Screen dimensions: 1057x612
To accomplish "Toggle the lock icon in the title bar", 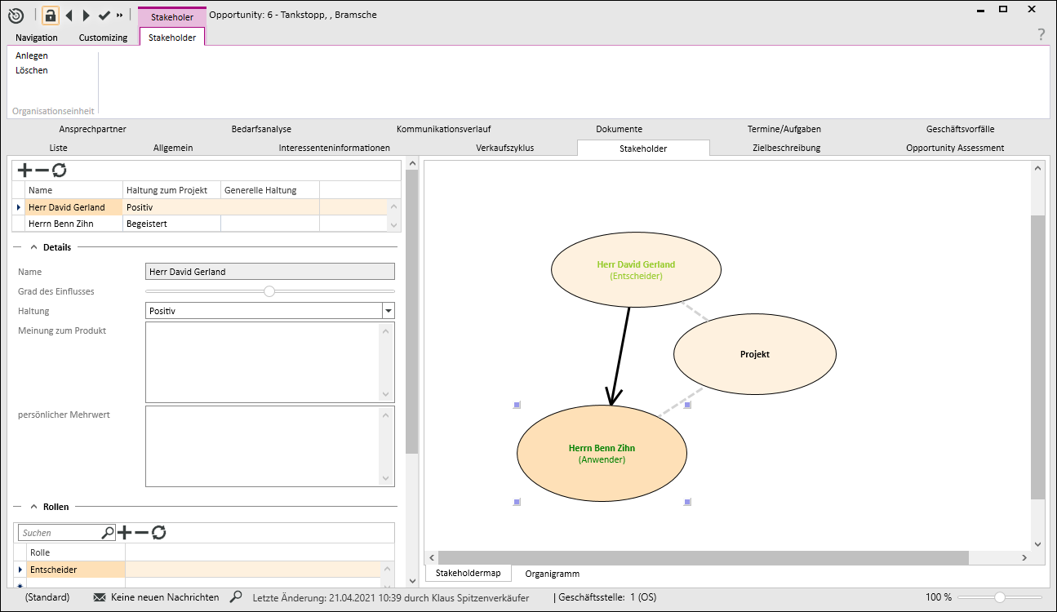I will pyautogui.click(x=51, y=15).
